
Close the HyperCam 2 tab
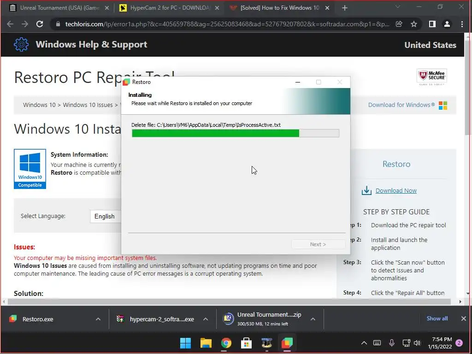(x=217, y=8)
